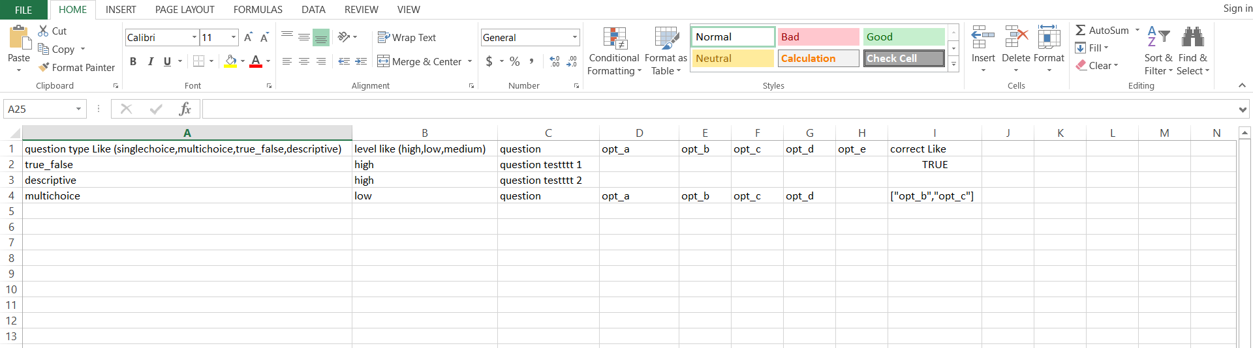Click the Sort & Filter icon

tap(1158, 38)
